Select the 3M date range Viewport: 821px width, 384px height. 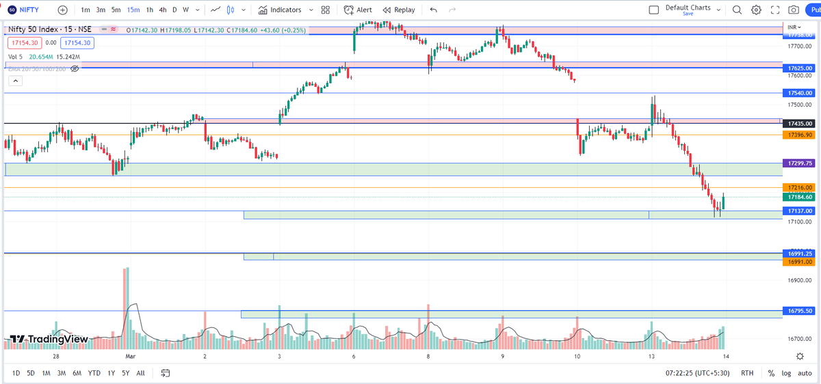pos(62,373)
